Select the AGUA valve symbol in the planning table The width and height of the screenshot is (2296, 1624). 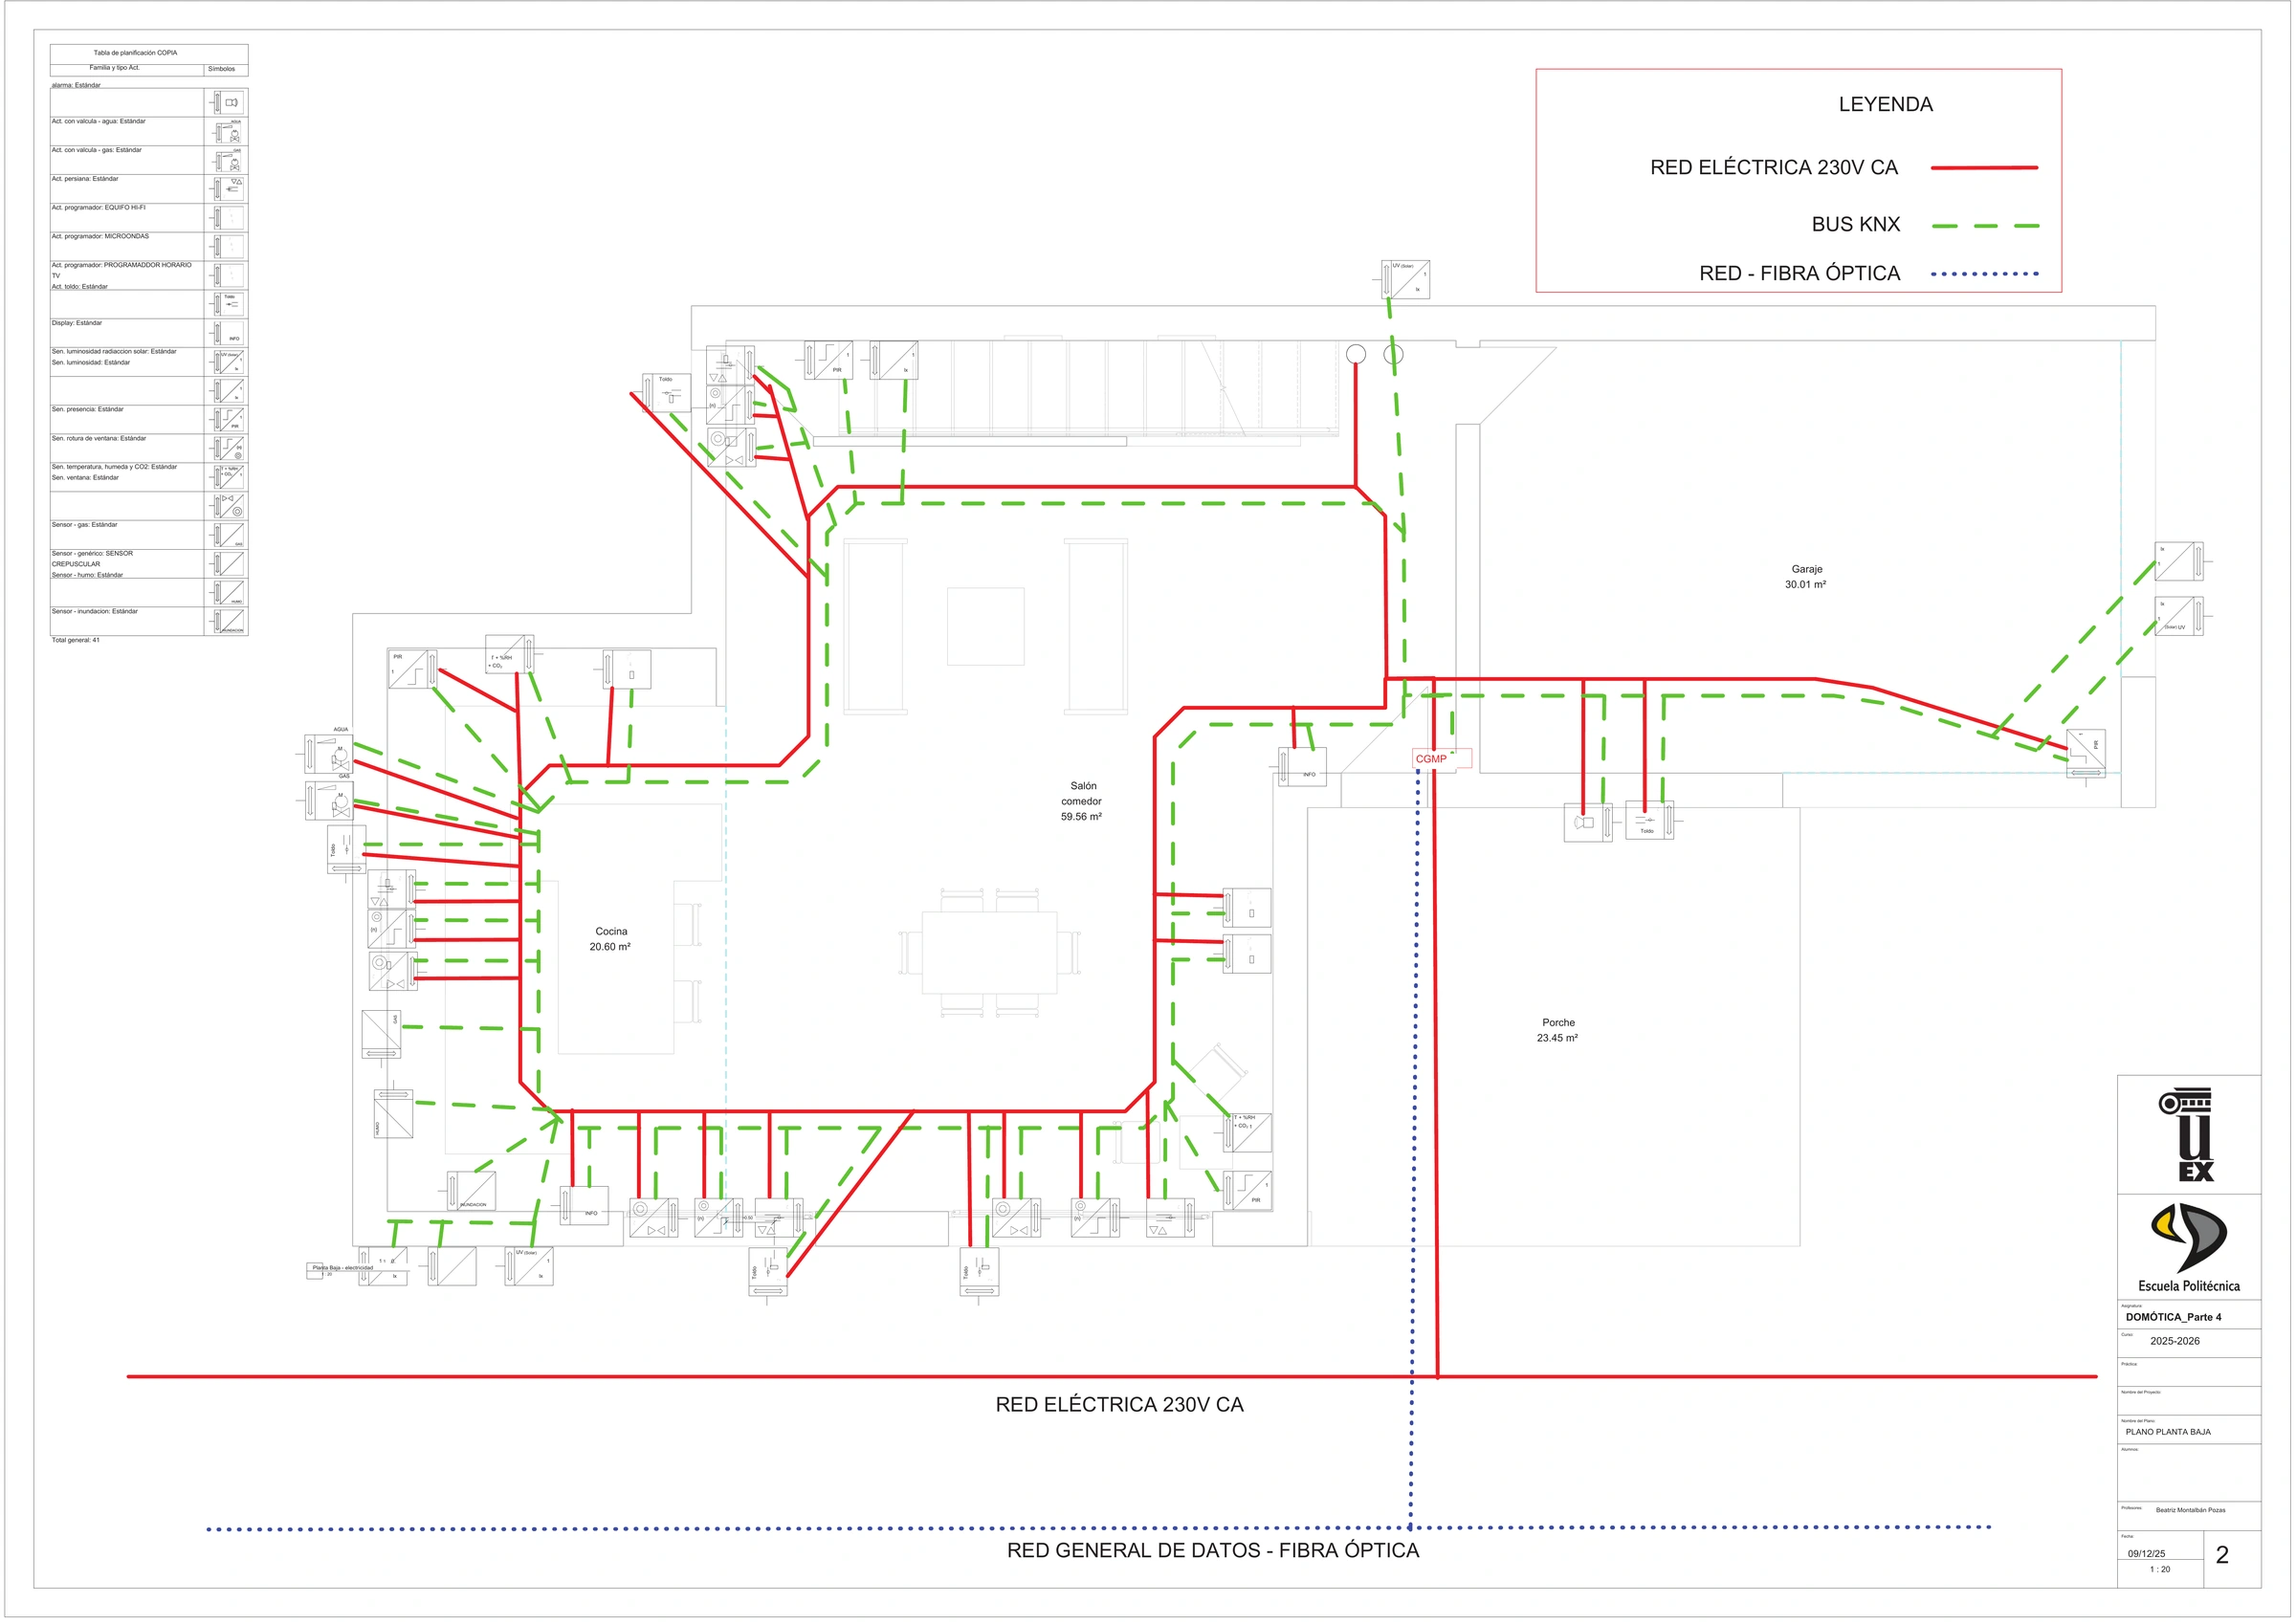click(x=229, y=132)
